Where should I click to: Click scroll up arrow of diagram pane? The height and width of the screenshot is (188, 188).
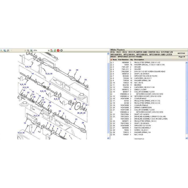(x=108, y=54)
